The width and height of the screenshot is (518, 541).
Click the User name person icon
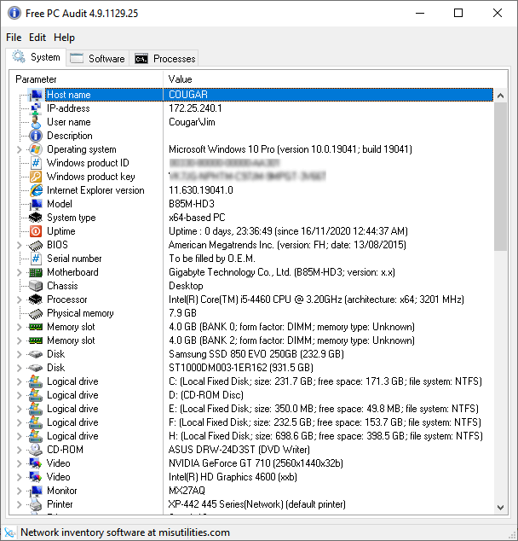pos(36,122)
